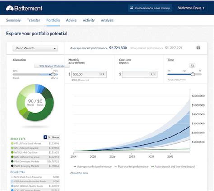Click the VTIP Inflation-Protected Bonds dot
Image resolution: width=214 pixels, height=191 pixels.
click(x=12, y=182)
